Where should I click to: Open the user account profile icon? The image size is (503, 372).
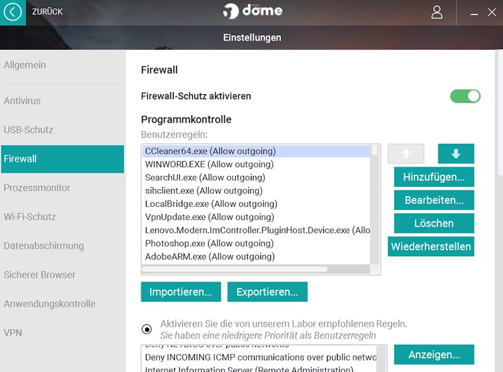click(x=436, y=13)
